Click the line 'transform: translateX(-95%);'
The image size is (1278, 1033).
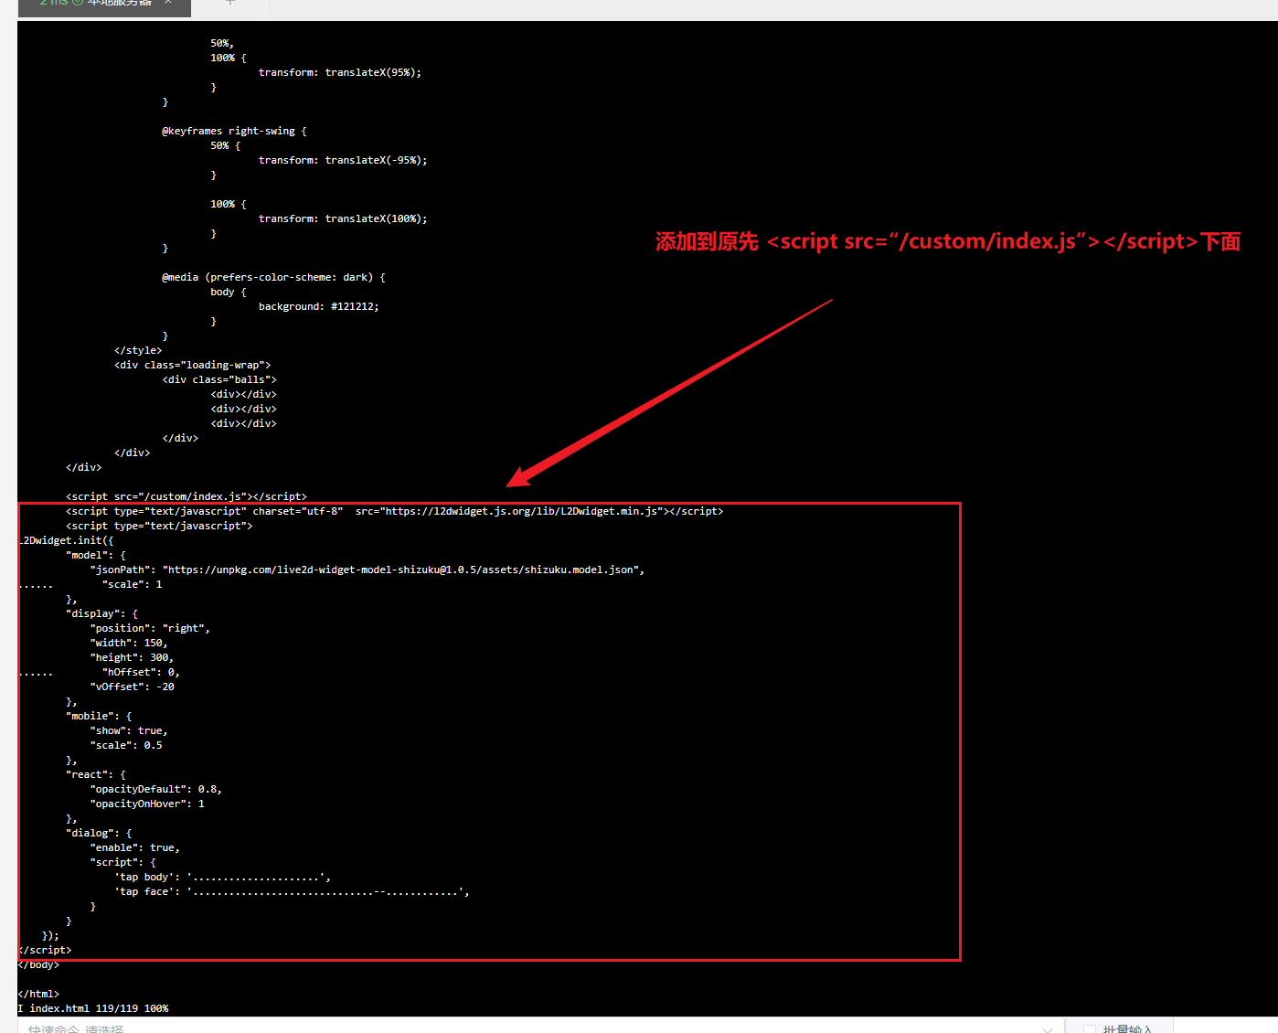[x=343, y=160]
